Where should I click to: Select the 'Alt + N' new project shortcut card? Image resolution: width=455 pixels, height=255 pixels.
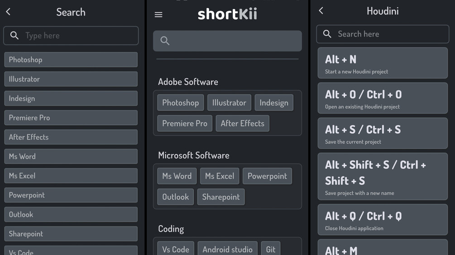click(x=383, y=63)
